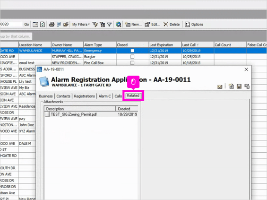The width and height of the screenshot is (267, 200).
Task: Expand the My Filters dropdown
Action: point(81,25)
